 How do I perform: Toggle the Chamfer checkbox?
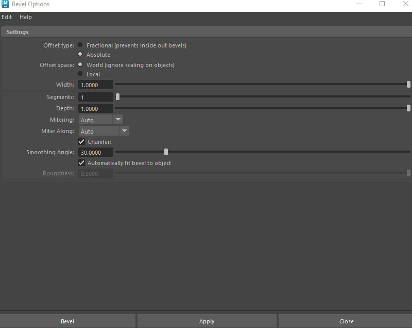82,142
